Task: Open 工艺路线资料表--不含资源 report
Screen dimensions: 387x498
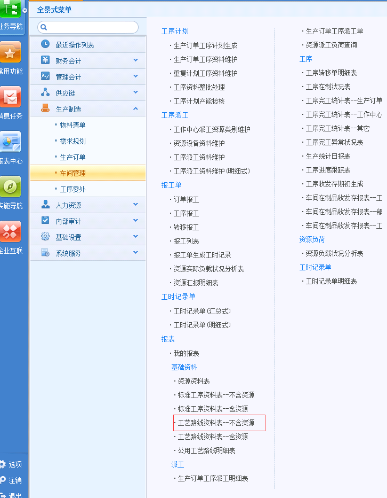Action: (x=216, y=423)
